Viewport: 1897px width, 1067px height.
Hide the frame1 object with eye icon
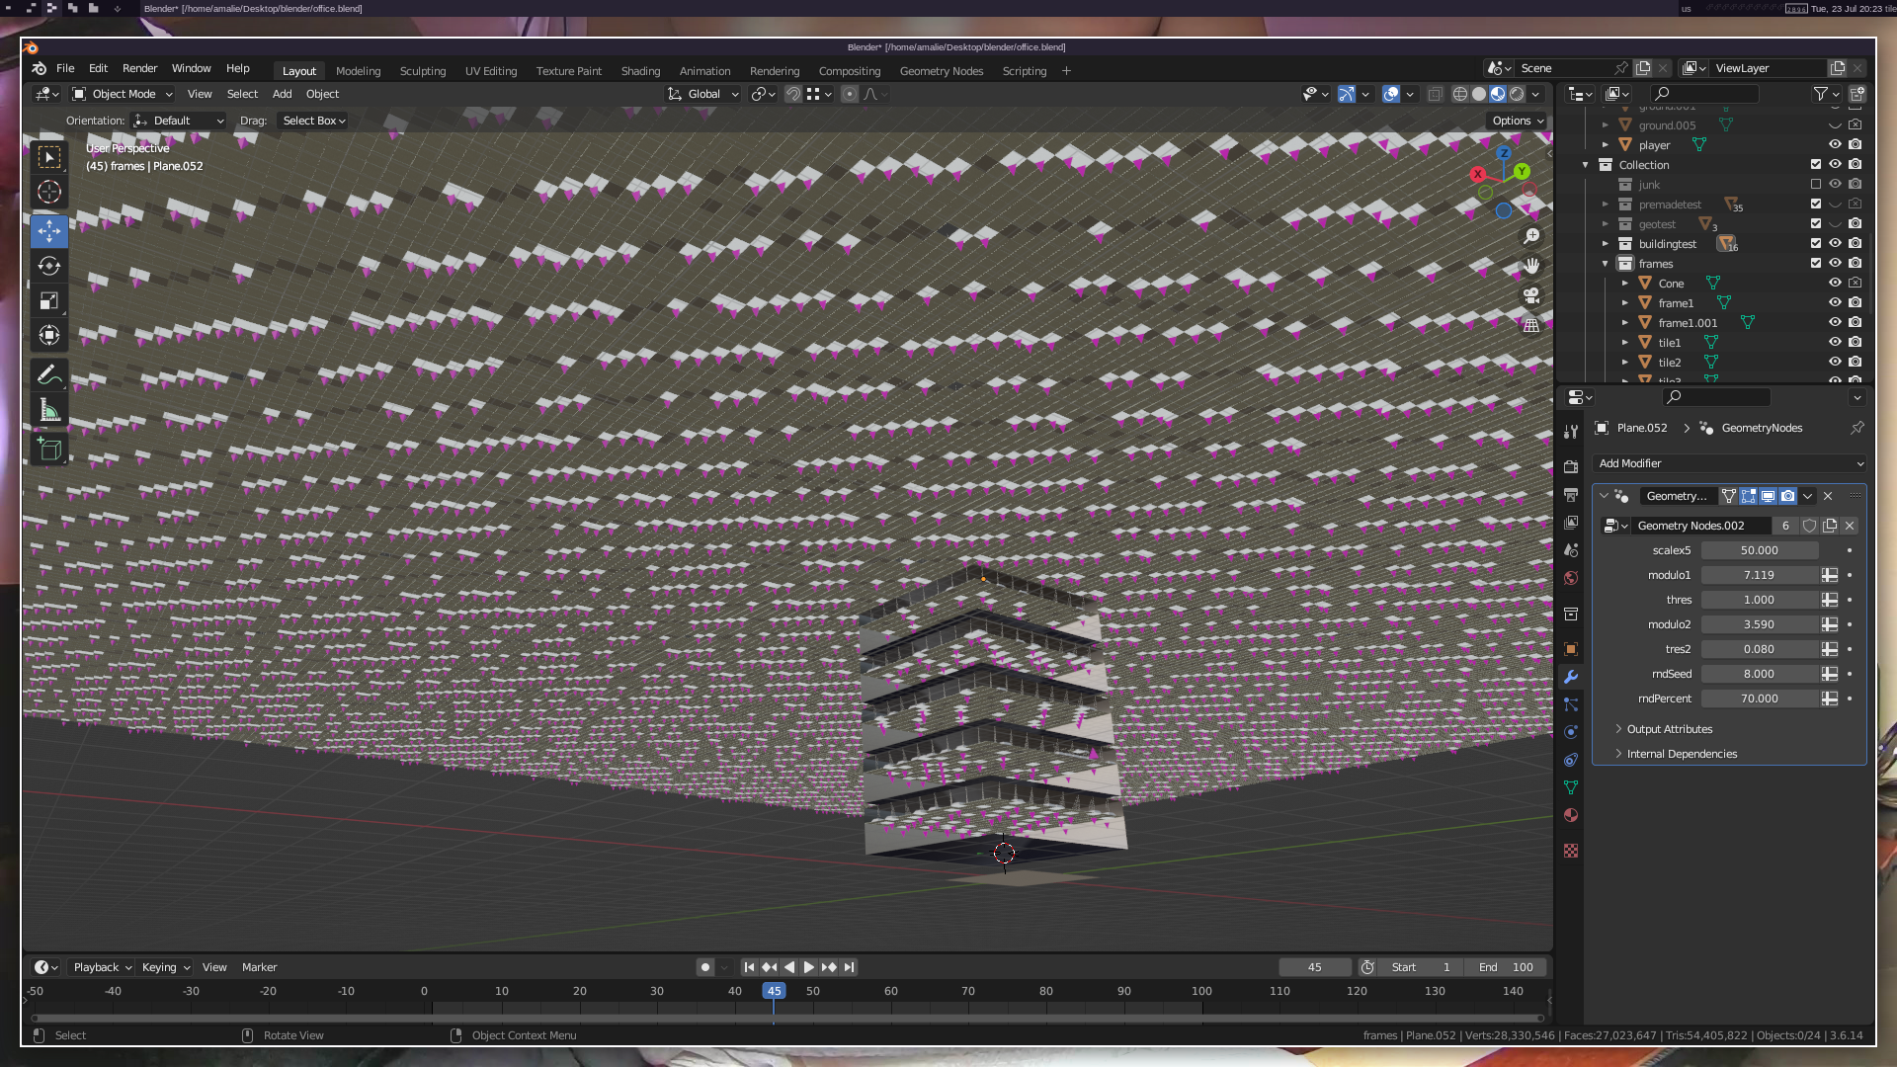1835,302
